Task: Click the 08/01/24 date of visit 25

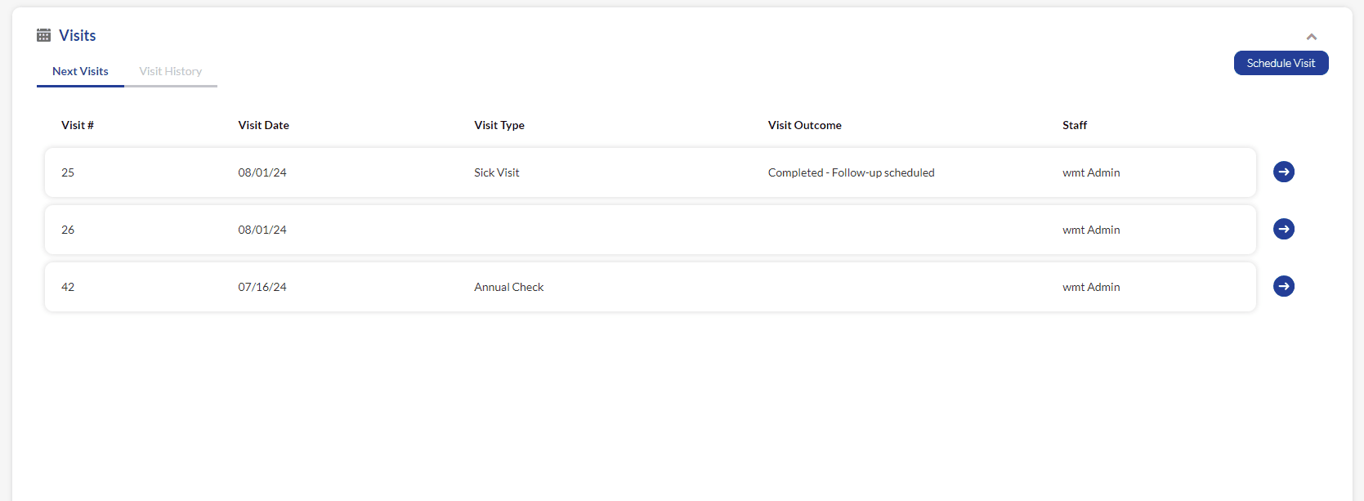Action: tap(262, 172)
